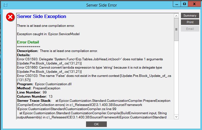This screenshot has height=130, width=202.
Task: Print the error details
Action: [x=190, y=22]
